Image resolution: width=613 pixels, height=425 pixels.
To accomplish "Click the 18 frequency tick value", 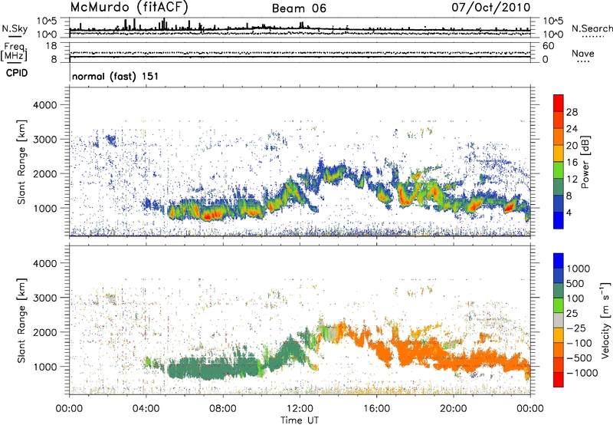I will [51, 46].
